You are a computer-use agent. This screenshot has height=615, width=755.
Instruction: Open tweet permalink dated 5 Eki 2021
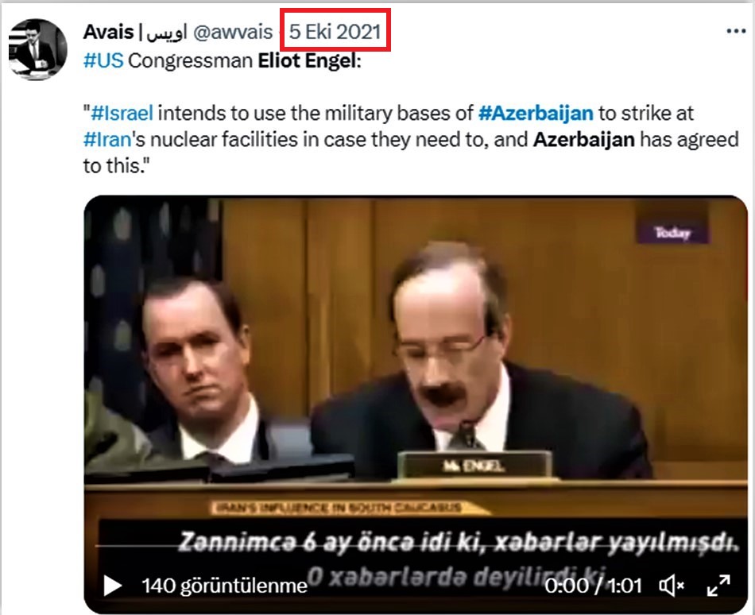[335, 32]
